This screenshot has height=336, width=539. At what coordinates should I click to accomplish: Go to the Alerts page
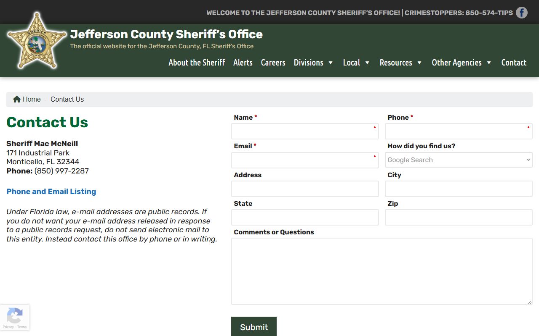[243, 63]
